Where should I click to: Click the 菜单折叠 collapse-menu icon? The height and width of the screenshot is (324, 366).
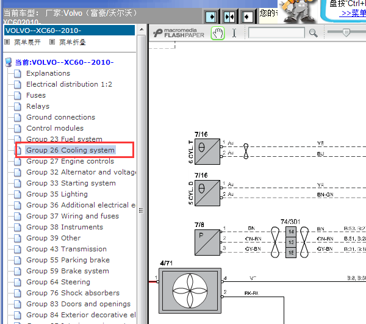click(x=52, y=42)
